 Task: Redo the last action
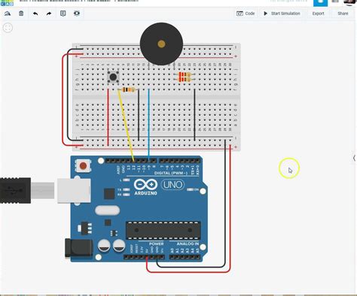point(49,14)
